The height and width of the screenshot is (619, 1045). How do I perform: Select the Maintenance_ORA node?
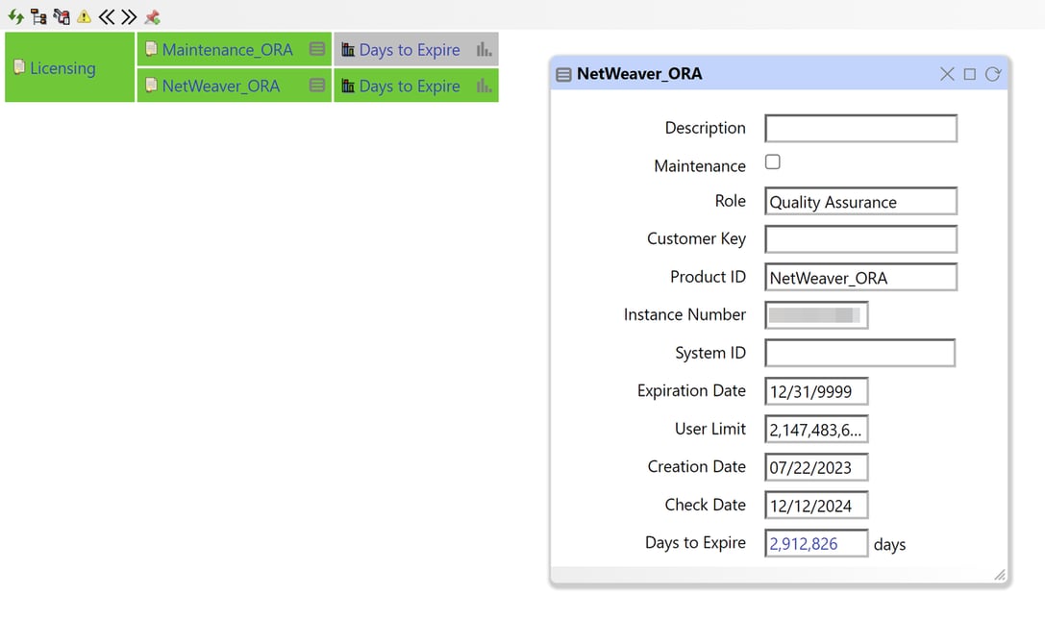click(x=227, y=49)
